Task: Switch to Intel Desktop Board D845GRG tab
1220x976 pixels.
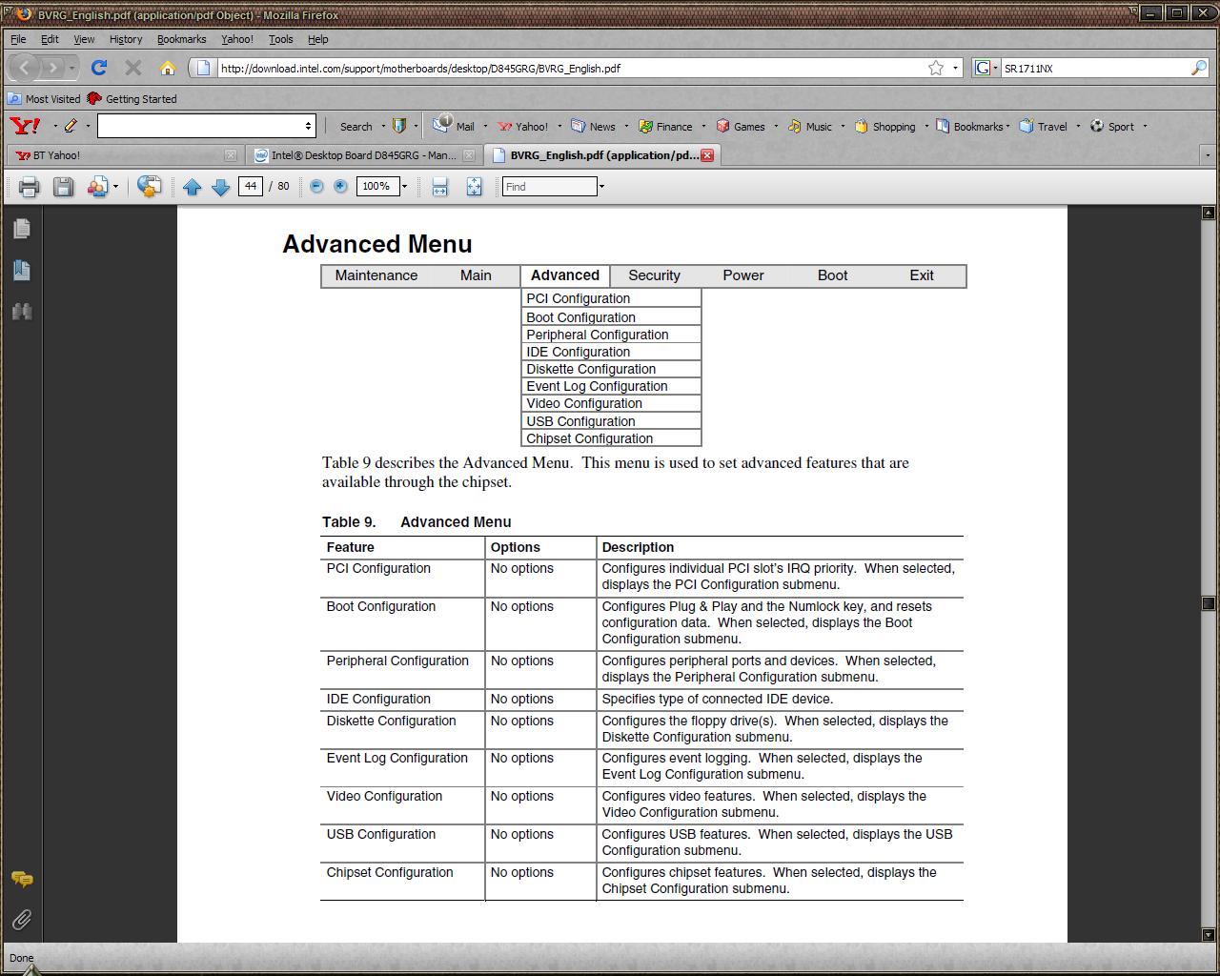Action: pos(363,155)
